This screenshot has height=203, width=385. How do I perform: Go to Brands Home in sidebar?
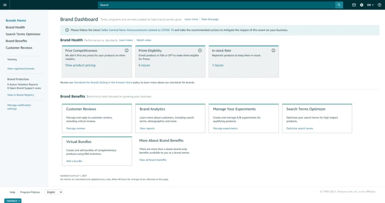(16, 20)
